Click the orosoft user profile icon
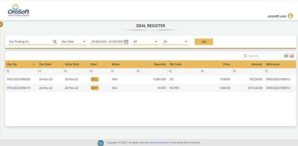This screenshot has height=146, width=298. pos(290,16)
